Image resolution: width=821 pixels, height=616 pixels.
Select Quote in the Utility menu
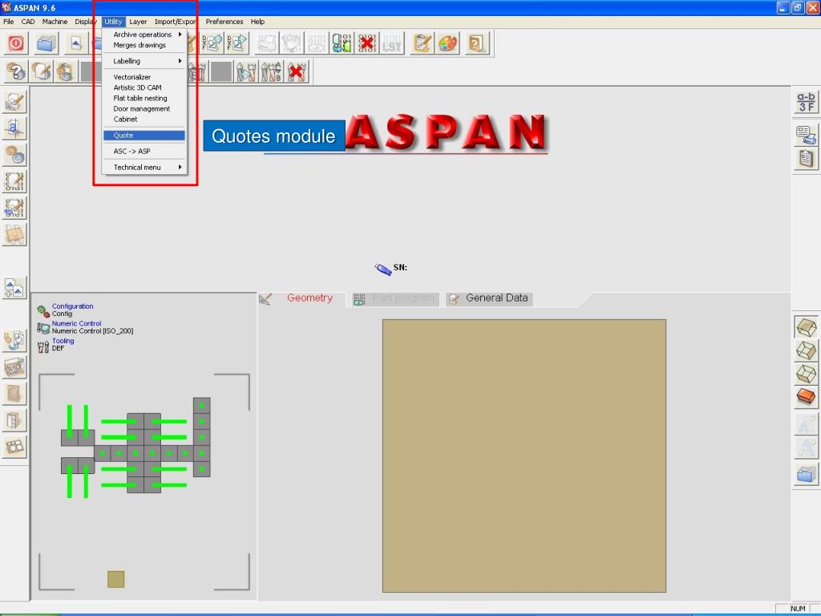[x=144, y=135]
